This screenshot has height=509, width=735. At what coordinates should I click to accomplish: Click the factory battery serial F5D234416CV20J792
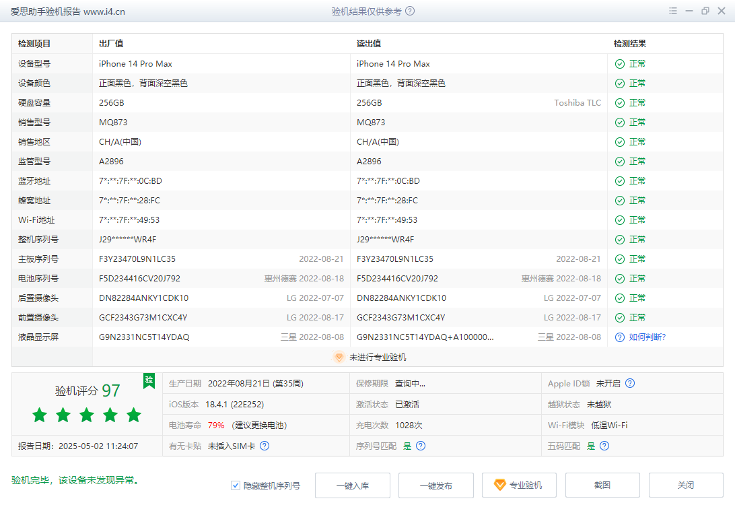[x=140, y=279]
